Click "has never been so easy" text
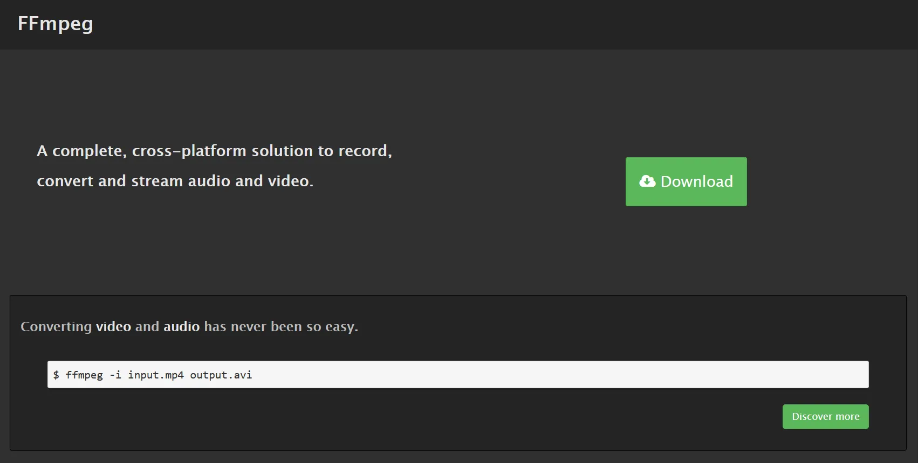The height and width of the screenshot is (463, 918). [280, 327]
